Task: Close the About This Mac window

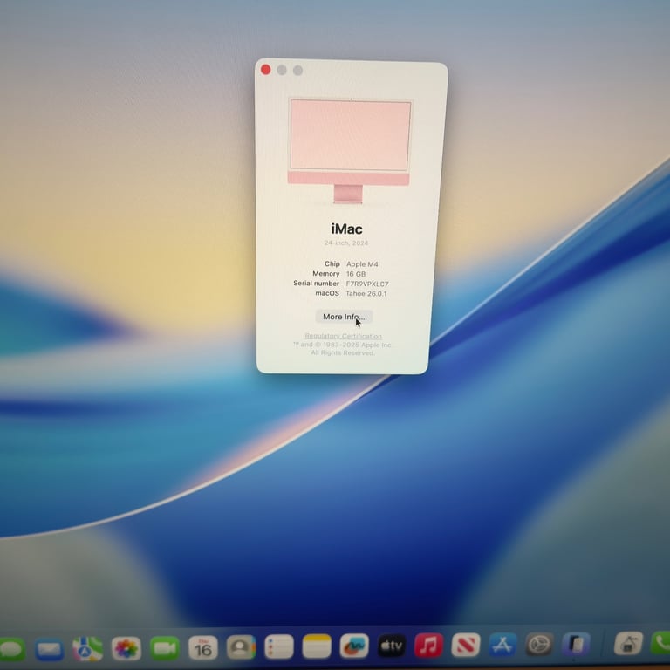Action: click(x=265, y=70)
